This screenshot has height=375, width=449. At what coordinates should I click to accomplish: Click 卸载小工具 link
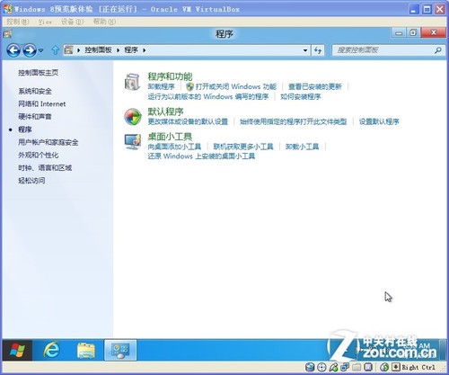pos(302,147)
